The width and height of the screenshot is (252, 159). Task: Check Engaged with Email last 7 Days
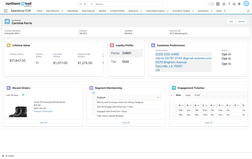[x=93, y=111]
